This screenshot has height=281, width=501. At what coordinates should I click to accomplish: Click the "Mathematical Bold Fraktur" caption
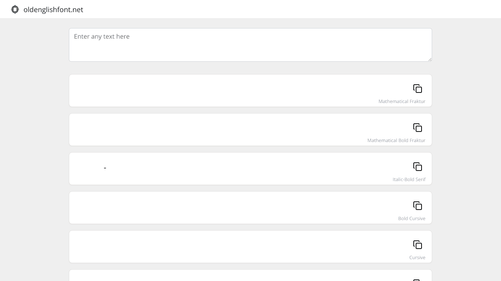coord(396,140)
